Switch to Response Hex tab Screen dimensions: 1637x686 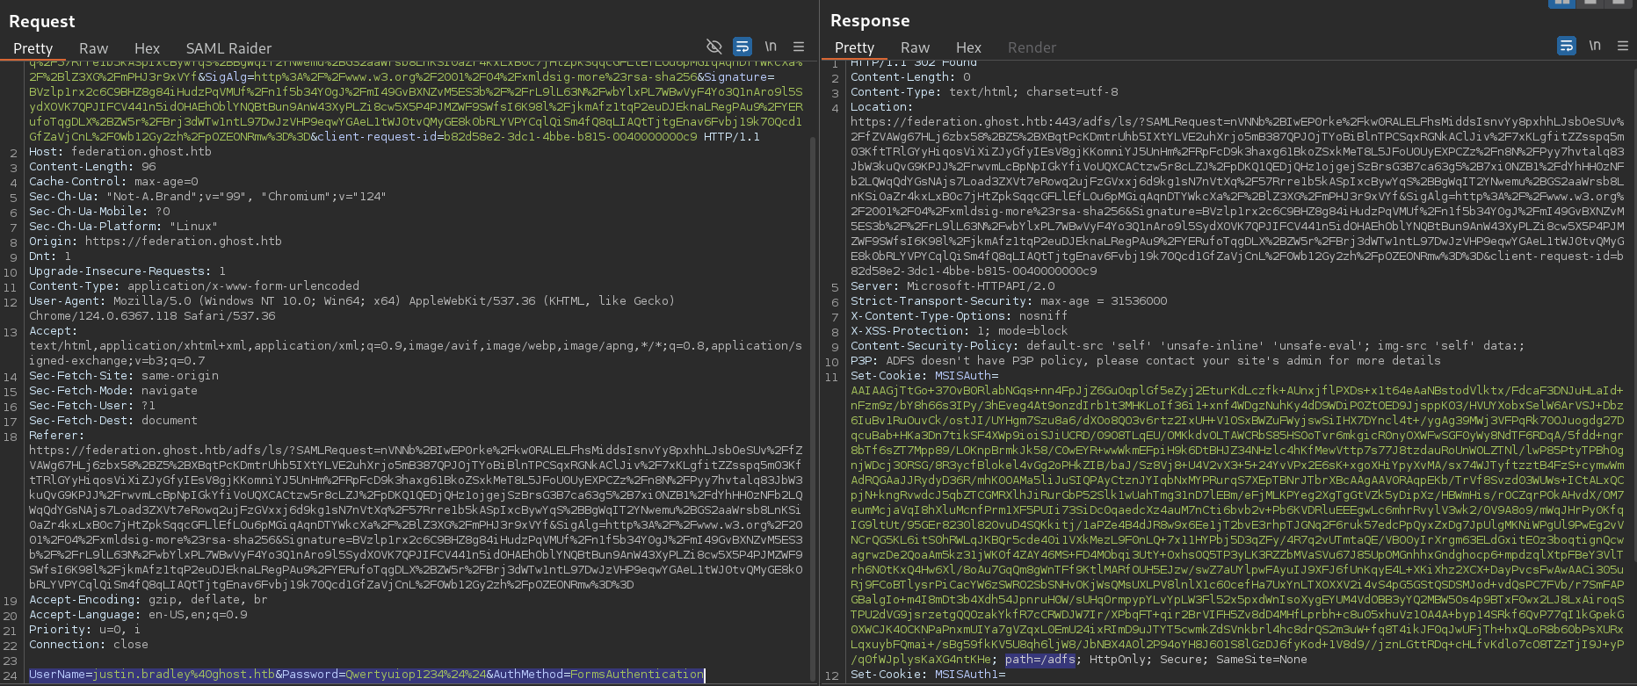pyautogui.click(x=968, y=47)
